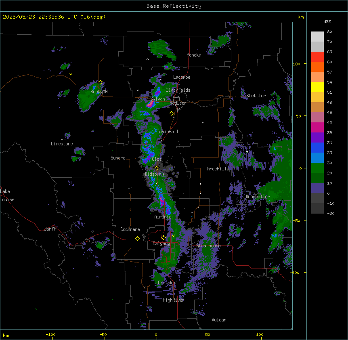Viewport: 348px width, 340px height.
Task: Click the Drumheller label
Action: pyautogui.click(x=258, y=197)
